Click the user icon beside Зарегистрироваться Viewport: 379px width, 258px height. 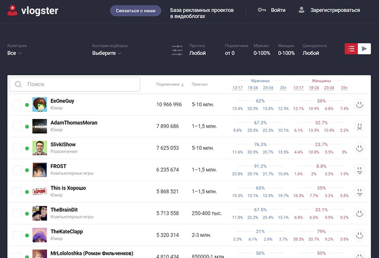coord(301,10)
